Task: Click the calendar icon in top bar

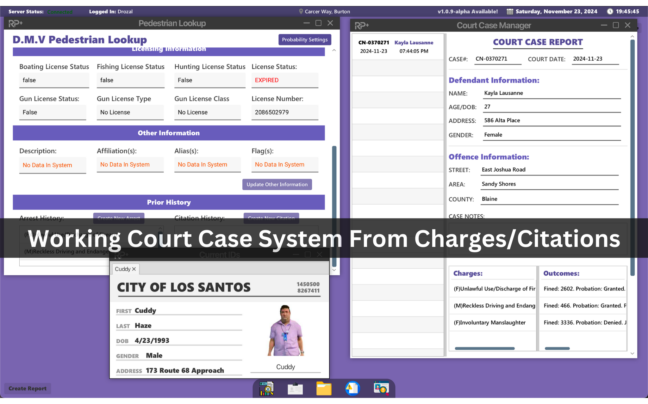Action: click(510, 11)
